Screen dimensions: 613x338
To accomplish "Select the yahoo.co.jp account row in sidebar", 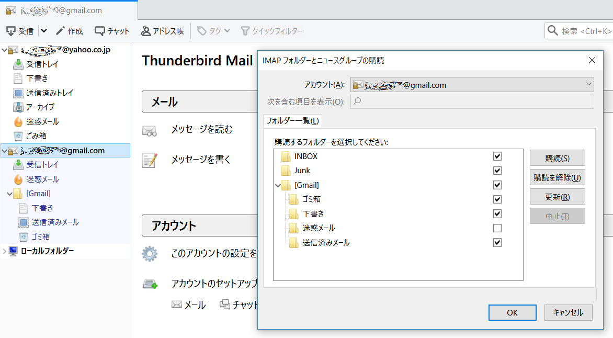I will [x=65, y=50].
